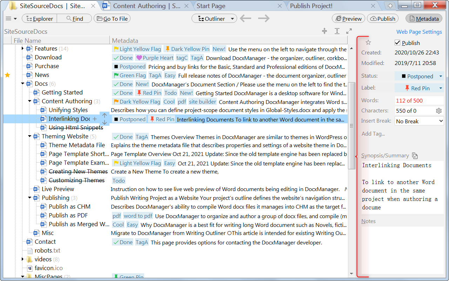Toggle the Explorer view button
The image size is (449, 281).
pyautogui.click(x=39, y=19)
